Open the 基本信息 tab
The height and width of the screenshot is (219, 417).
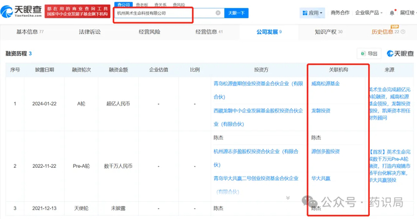[x=30, y=32]
